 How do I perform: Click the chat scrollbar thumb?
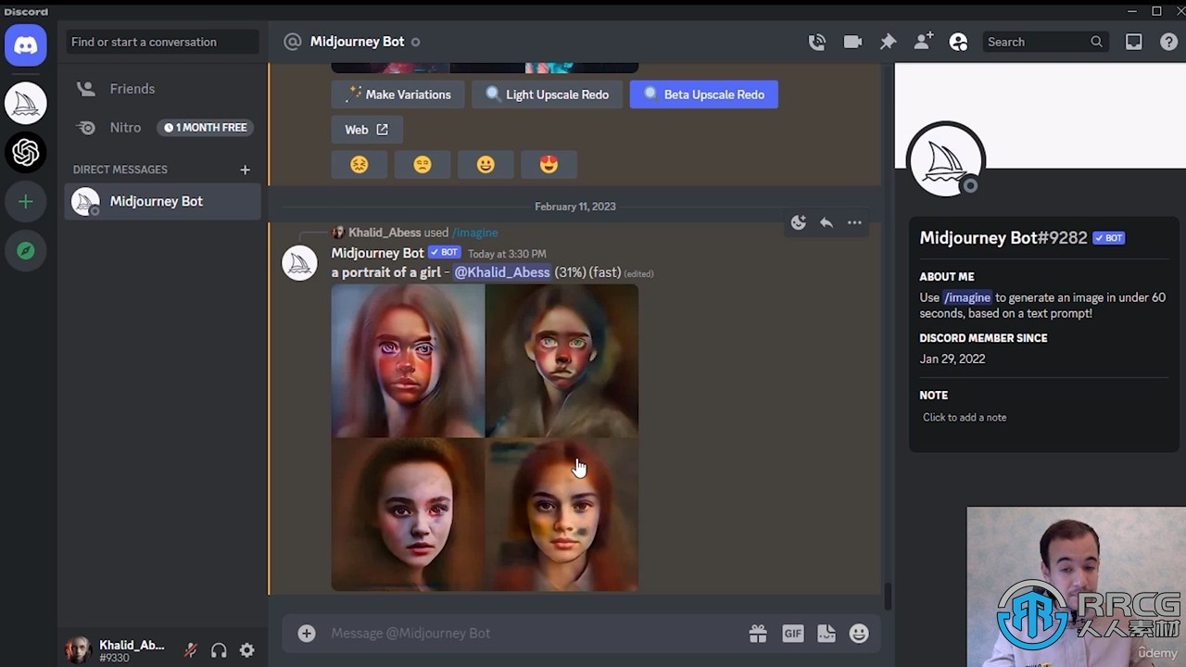click(888, 597)
